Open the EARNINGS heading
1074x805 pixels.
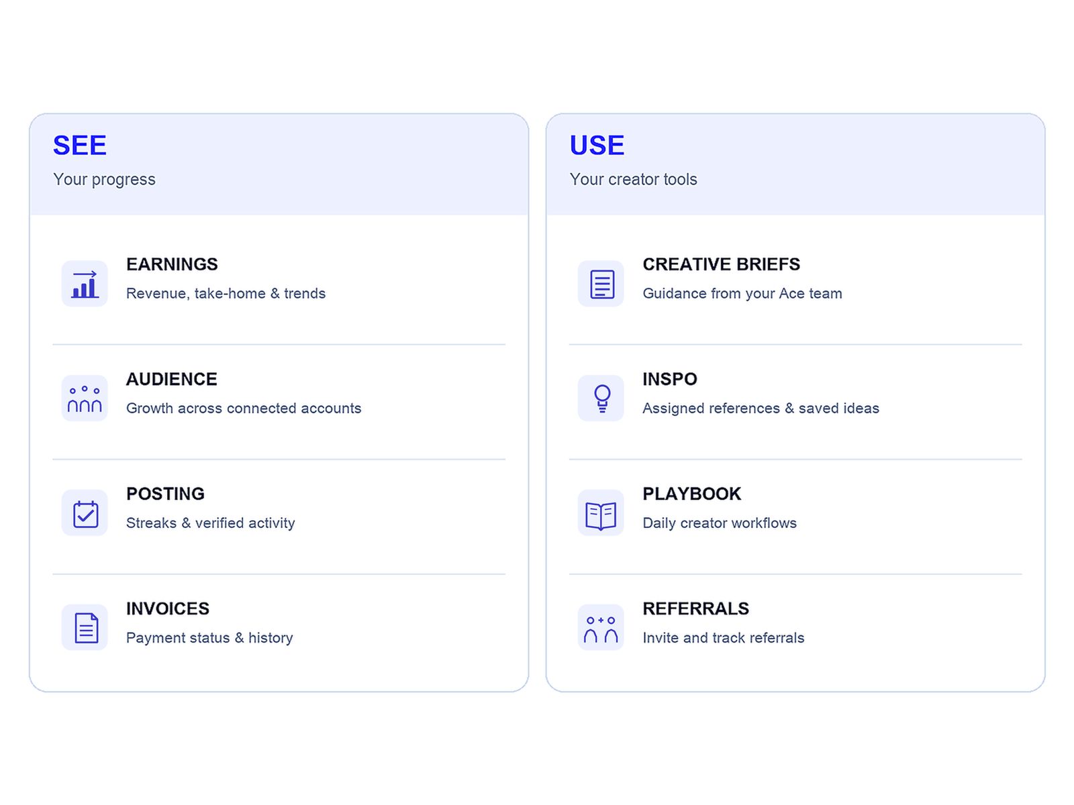[172, 264]
